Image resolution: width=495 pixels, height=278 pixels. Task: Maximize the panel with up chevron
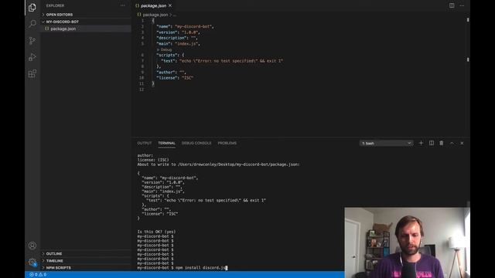pos(452,143)
